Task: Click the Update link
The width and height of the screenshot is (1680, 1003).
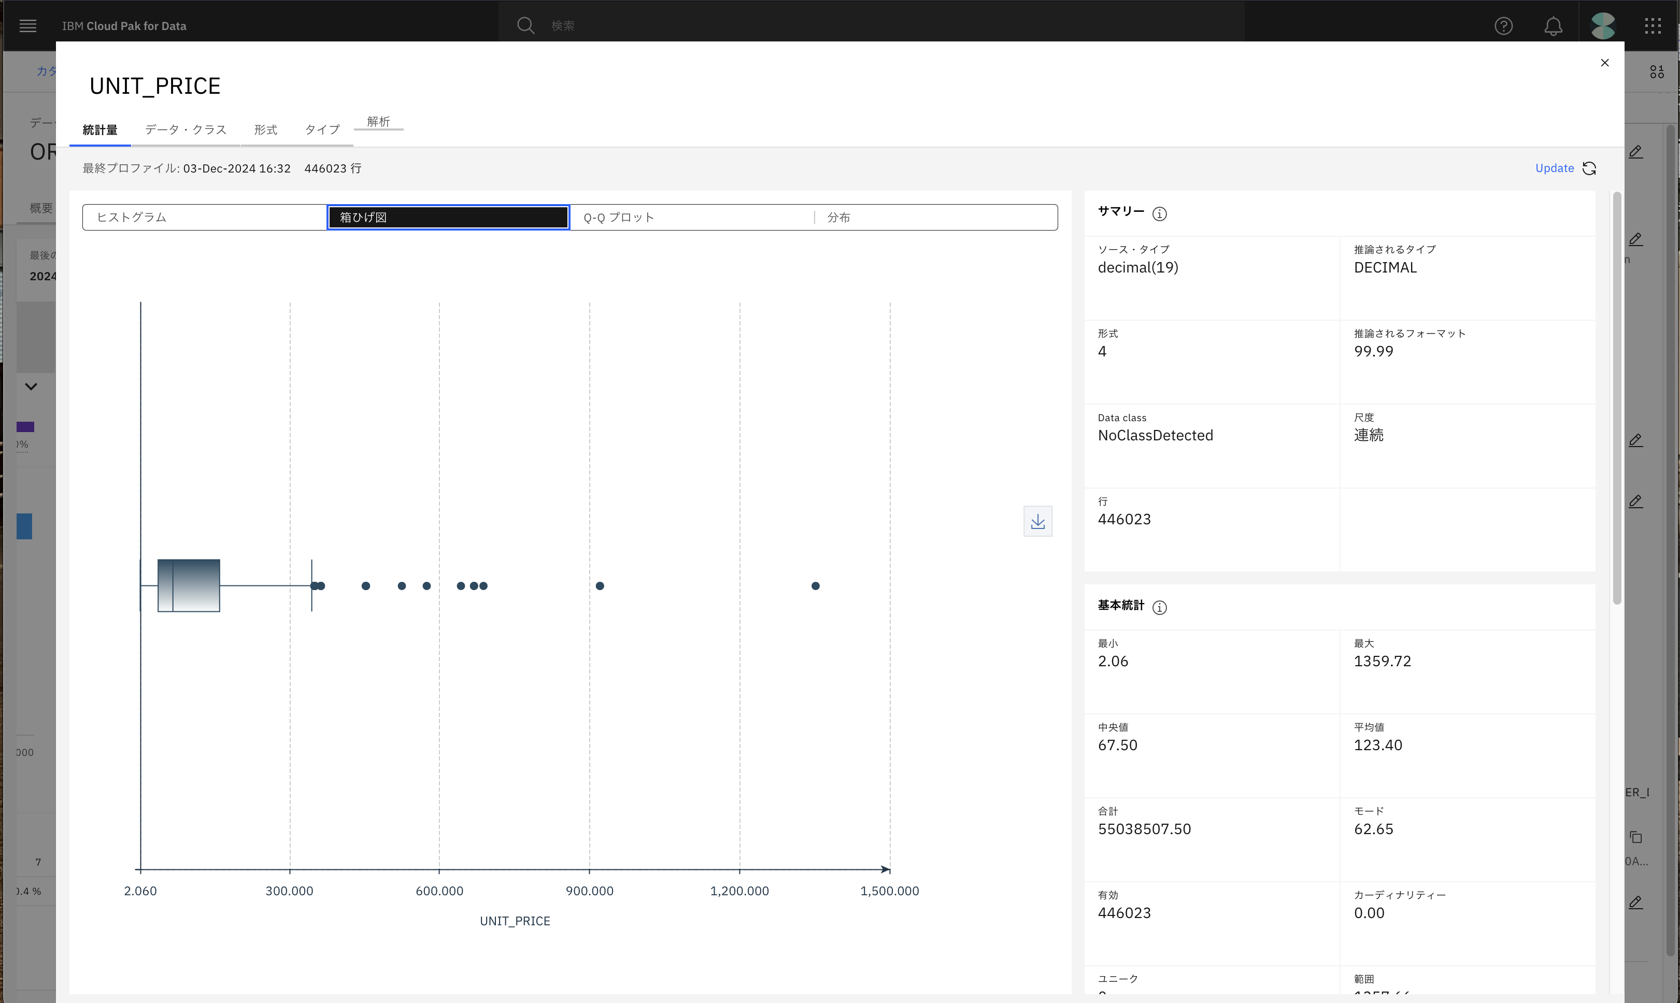Action: coord(1554,168)
